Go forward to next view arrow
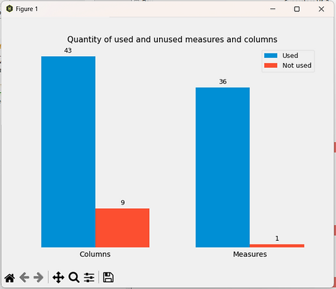336x289 pixels. tap(38, 277)
